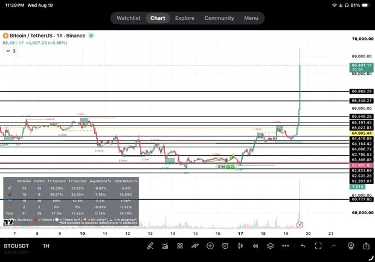
Task: Expand the collapsed indicators legend
Action: [x=10, y=51]
